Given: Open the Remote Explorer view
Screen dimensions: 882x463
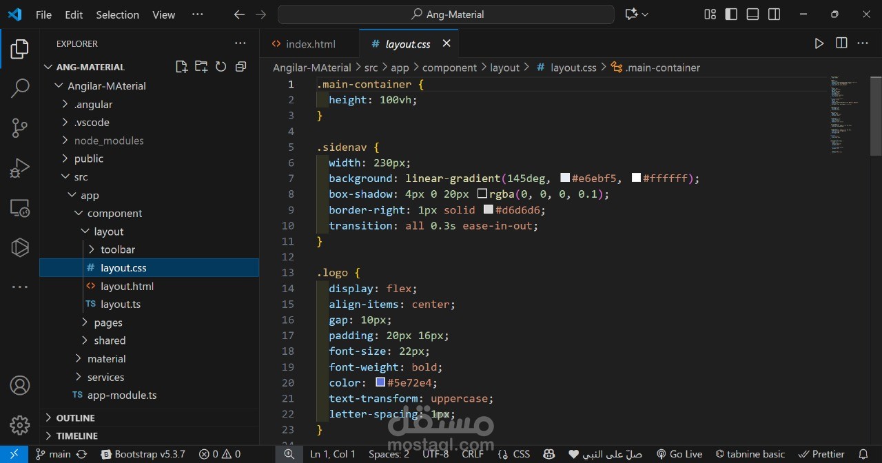Looking at the screenshot, I should click(19, 207).
